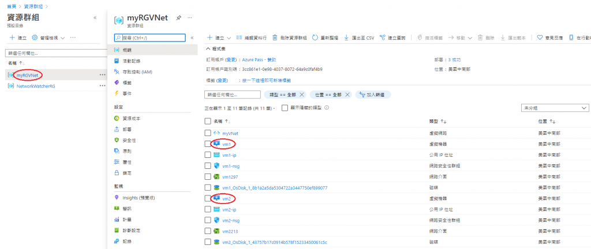The width and height of the screenshot is (591, 249).
Task: Click the vm1-ip public IP icon
Action: click(x=217, y=155)
